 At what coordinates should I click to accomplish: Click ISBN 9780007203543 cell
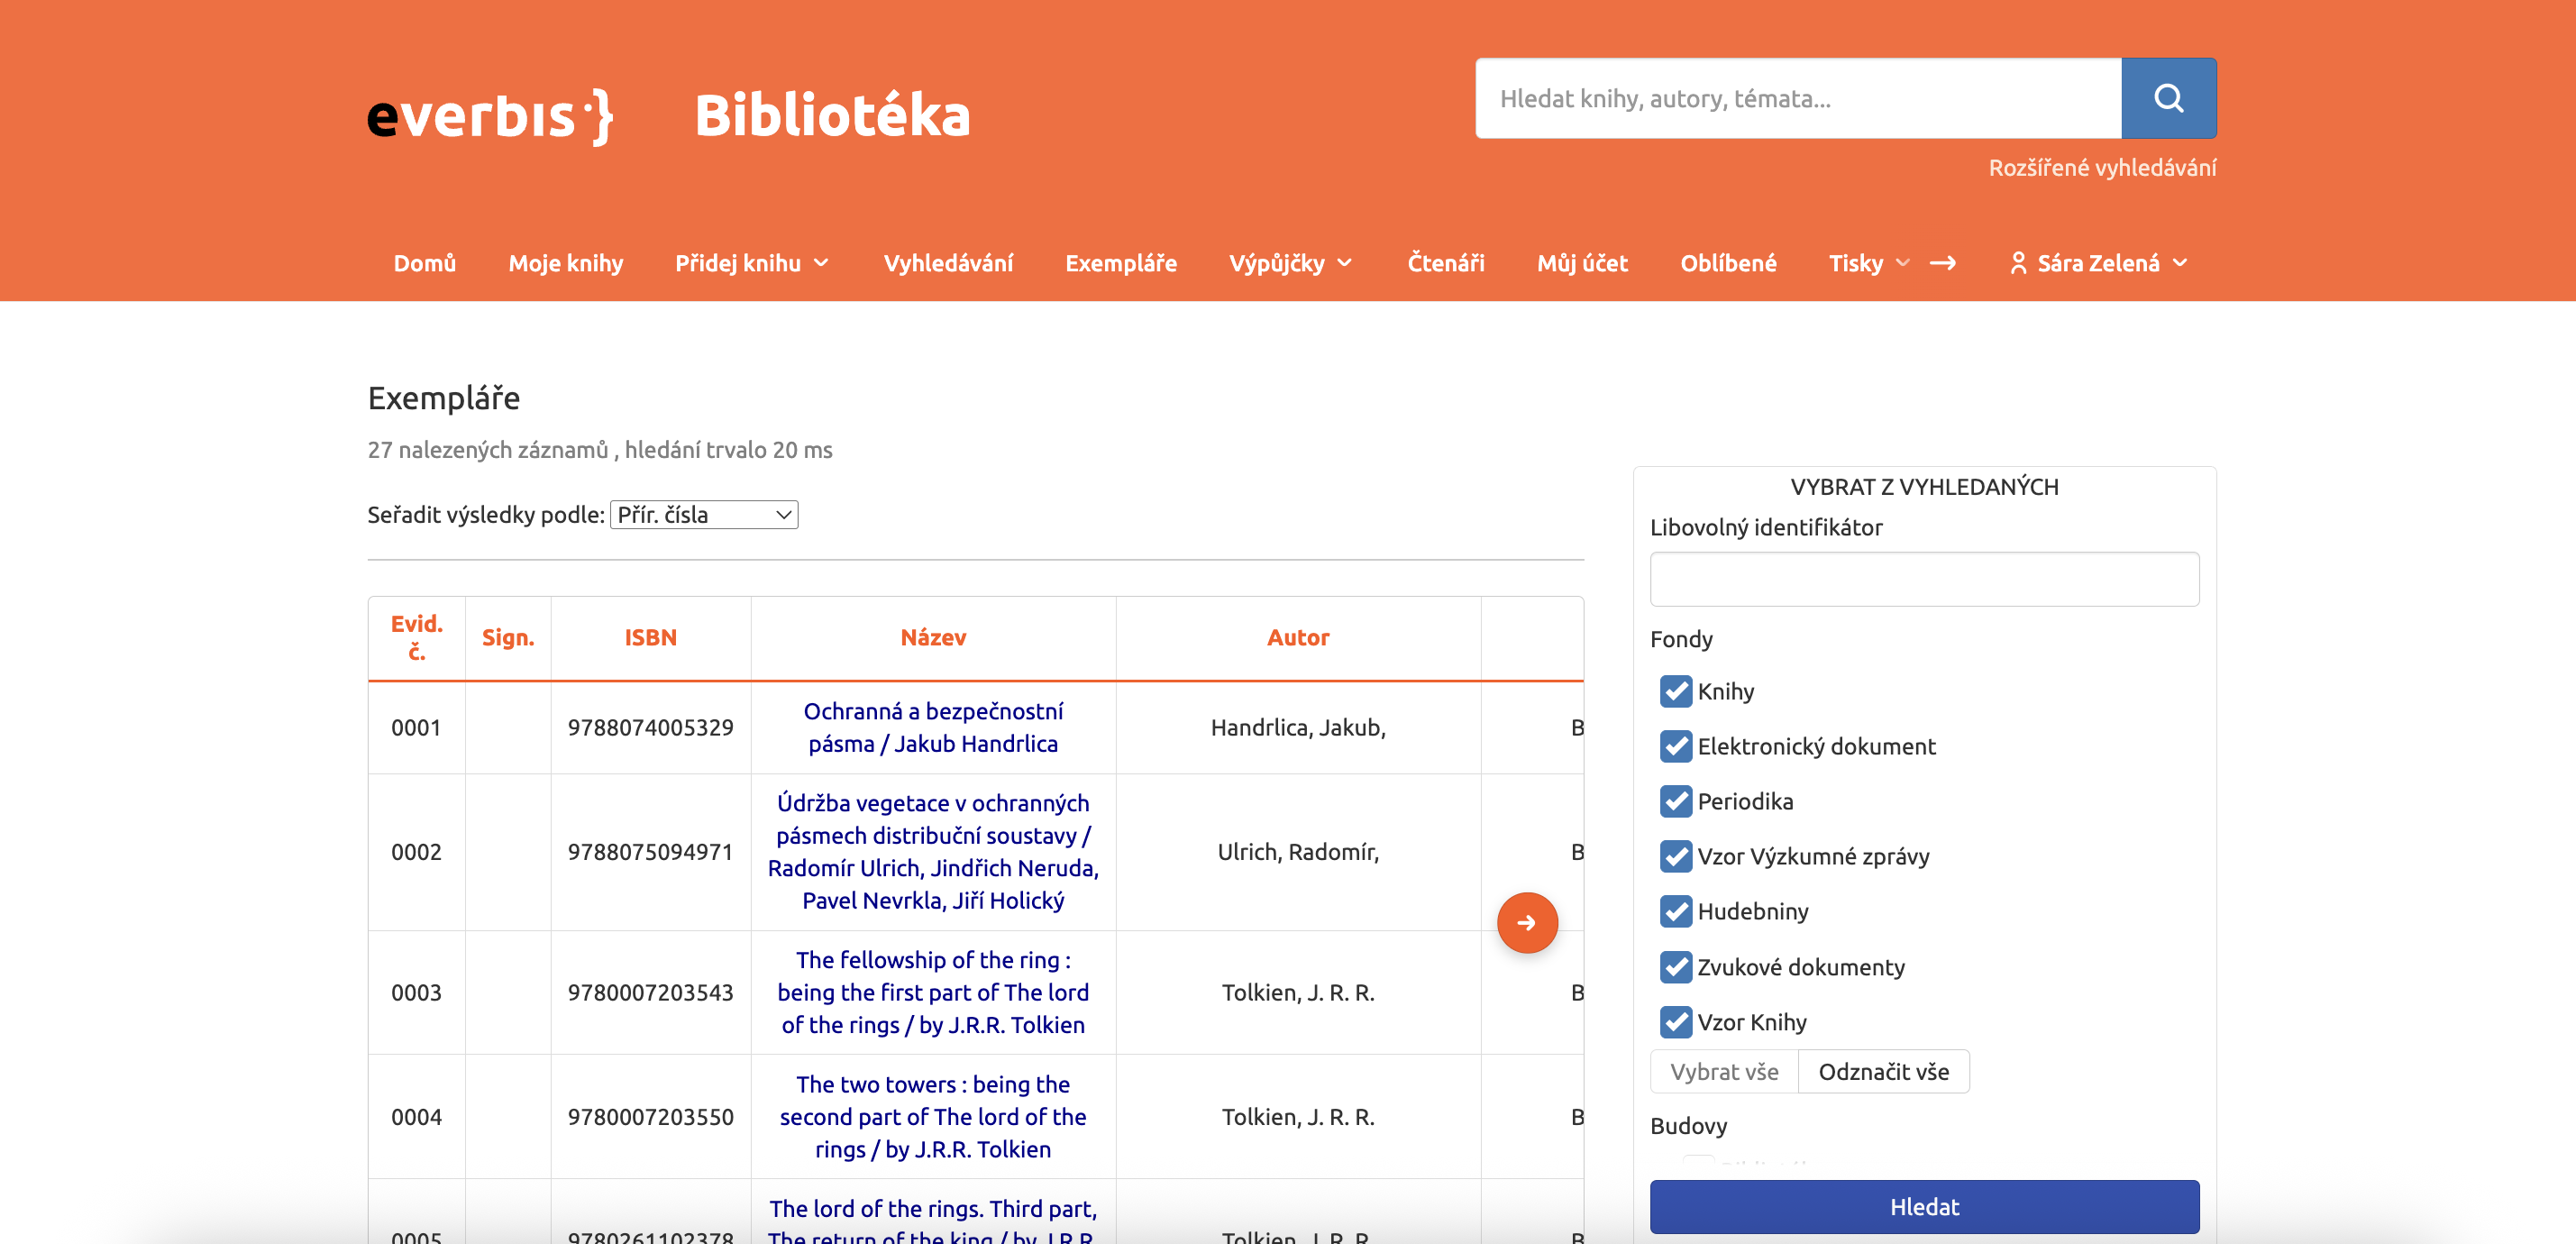650,993
